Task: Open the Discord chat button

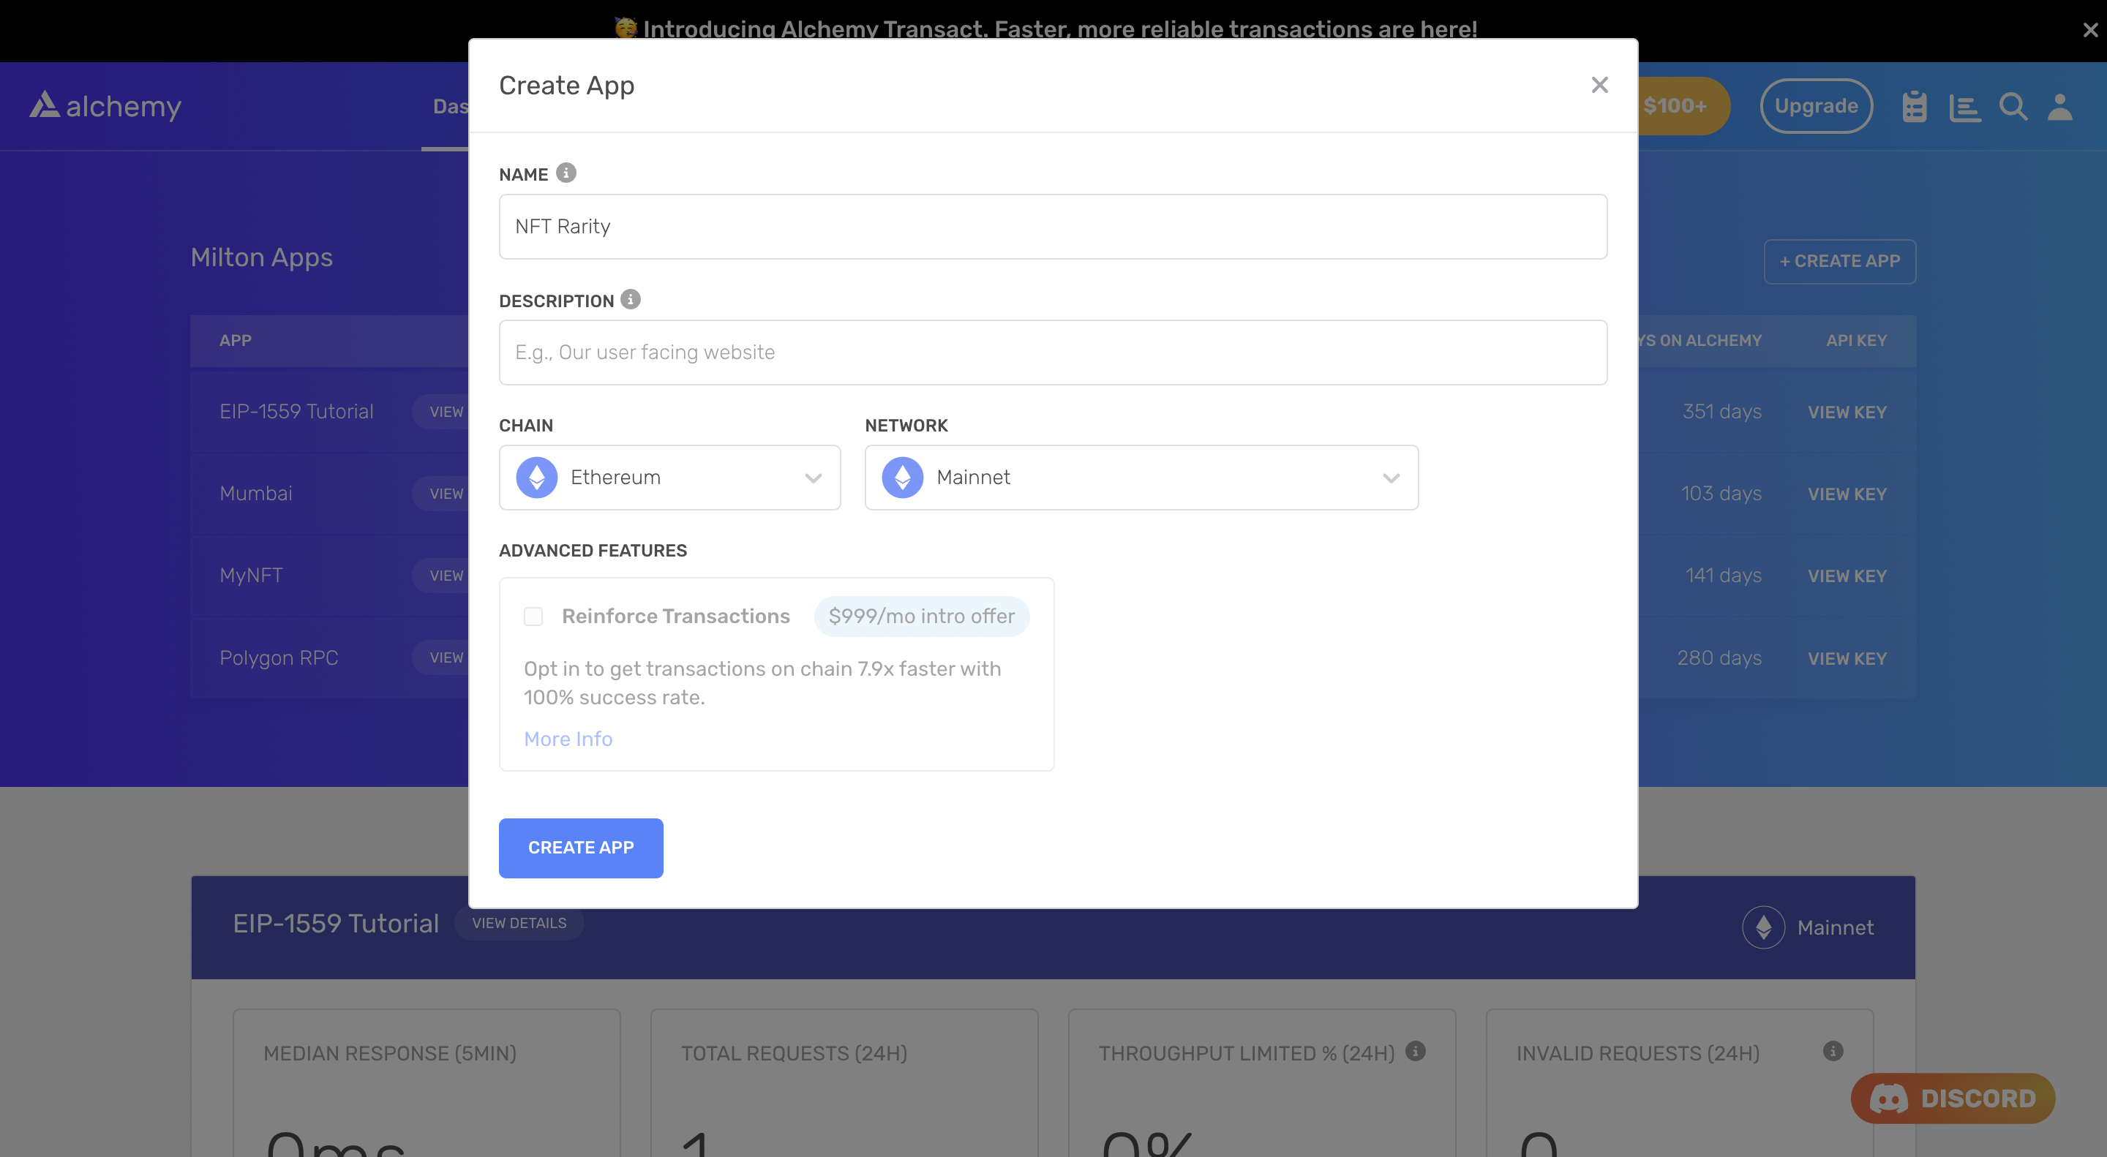Action: point(1953,1098)
